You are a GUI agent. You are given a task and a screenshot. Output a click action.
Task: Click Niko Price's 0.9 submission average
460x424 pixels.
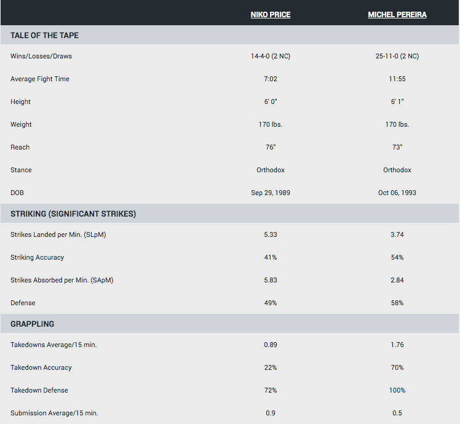270,413
